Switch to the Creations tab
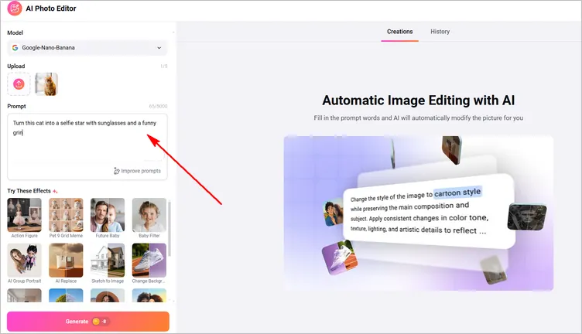 tap(400, 32)
